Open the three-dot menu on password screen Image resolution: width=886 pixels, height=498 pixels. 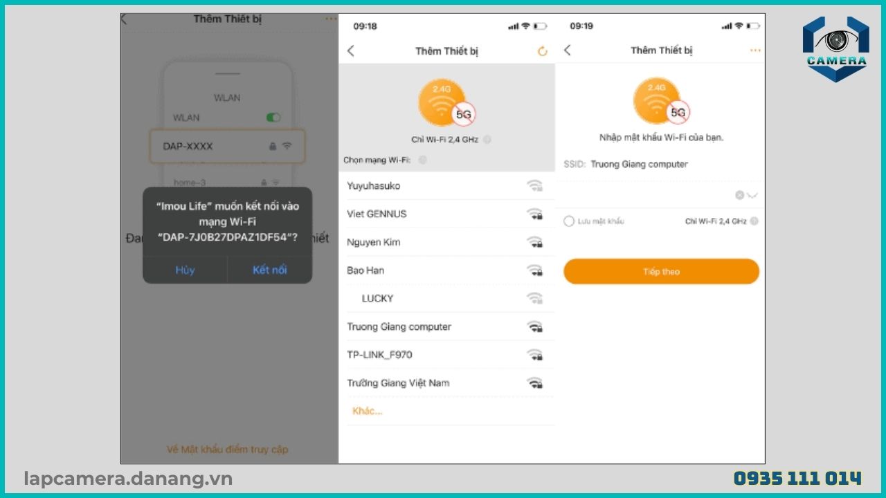754,50
